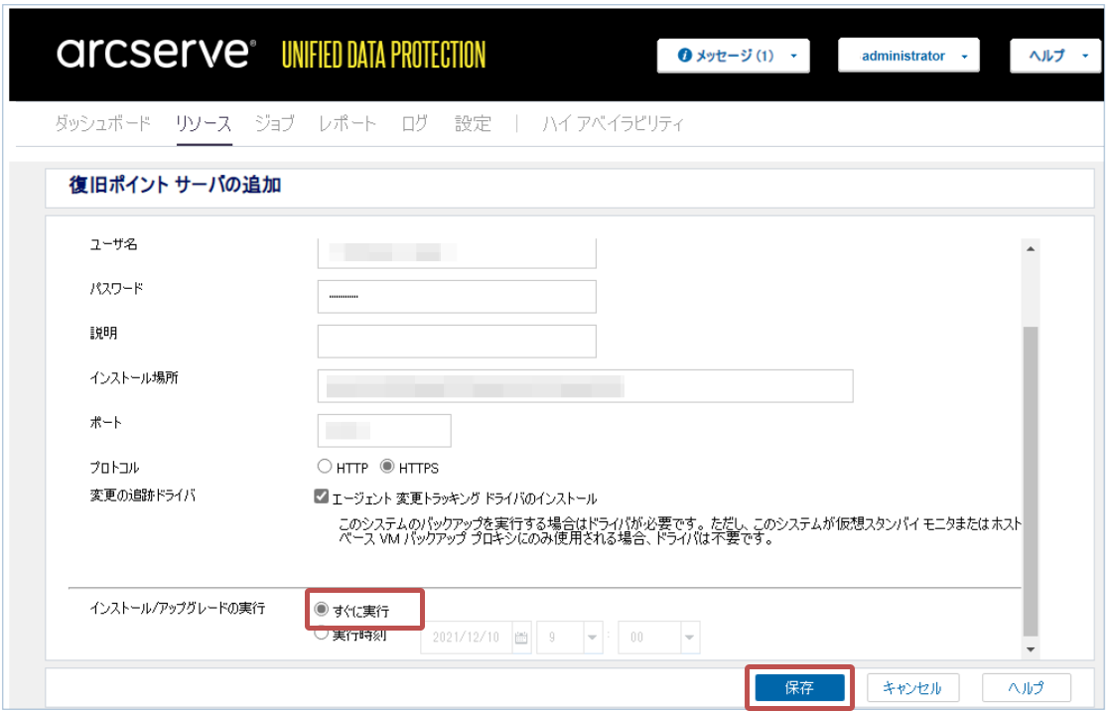This screenshot has height=712, width=1107.
Task: Open the hour dropdown showing 9
Action: tap(593, 638)
